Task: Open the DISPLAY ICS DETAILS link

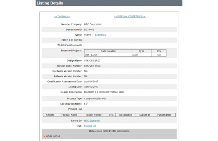Action: [130, 17]
